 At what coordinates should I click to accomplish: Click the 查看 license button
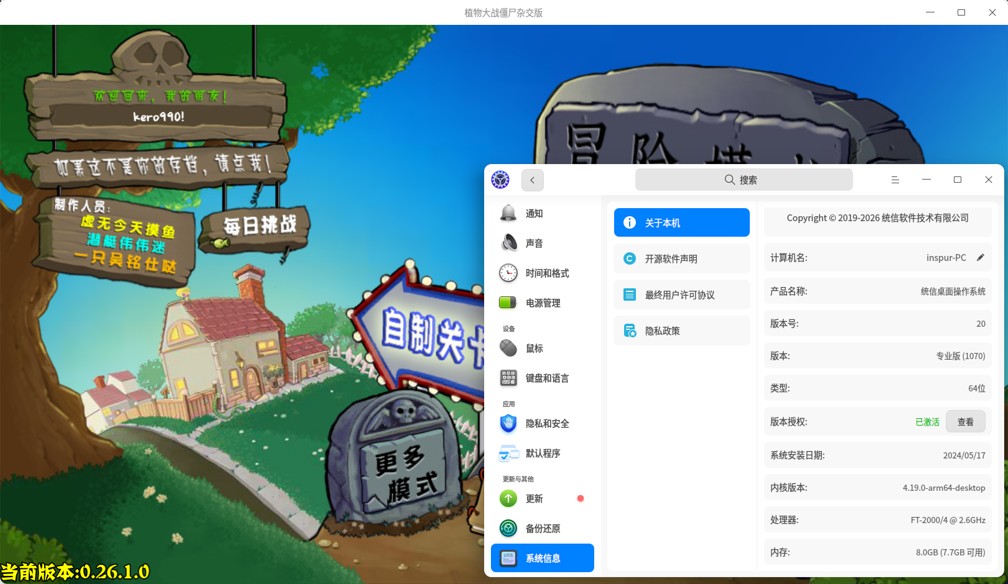[x=966, y=422]
